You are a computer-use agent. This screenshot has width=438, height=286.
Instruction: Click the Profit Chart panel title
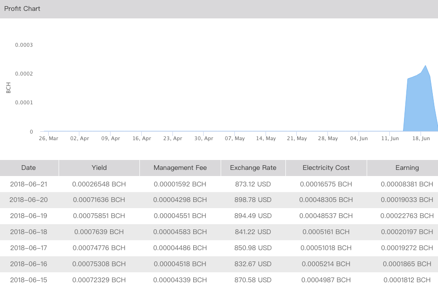[x=22, y=8]
